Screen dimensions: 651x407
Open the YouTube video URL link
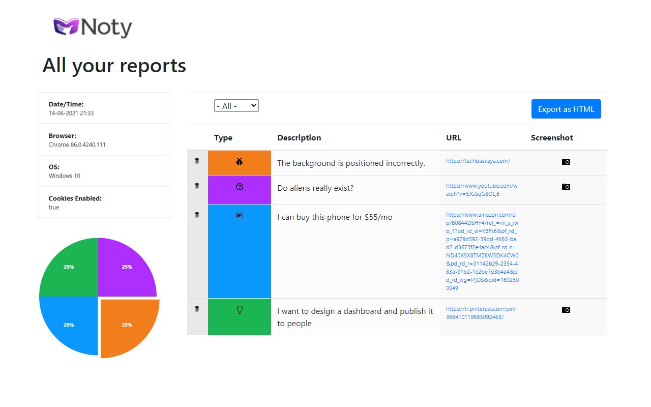[481, 190]
